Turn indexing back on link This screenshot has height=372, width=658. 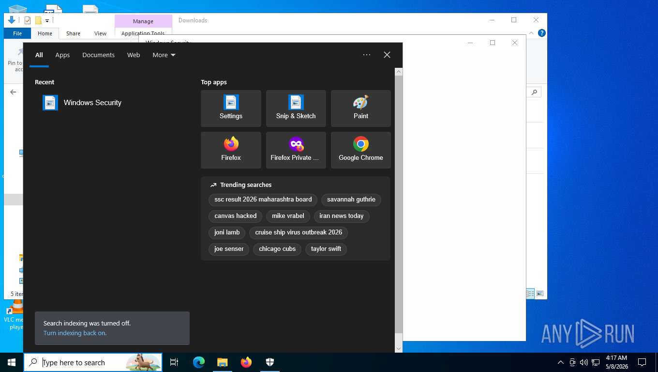[75, 333]
